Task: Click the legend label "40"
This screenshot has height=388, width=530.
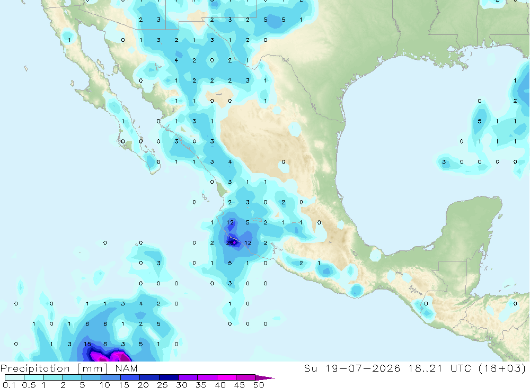Action: tap(220, 385)
